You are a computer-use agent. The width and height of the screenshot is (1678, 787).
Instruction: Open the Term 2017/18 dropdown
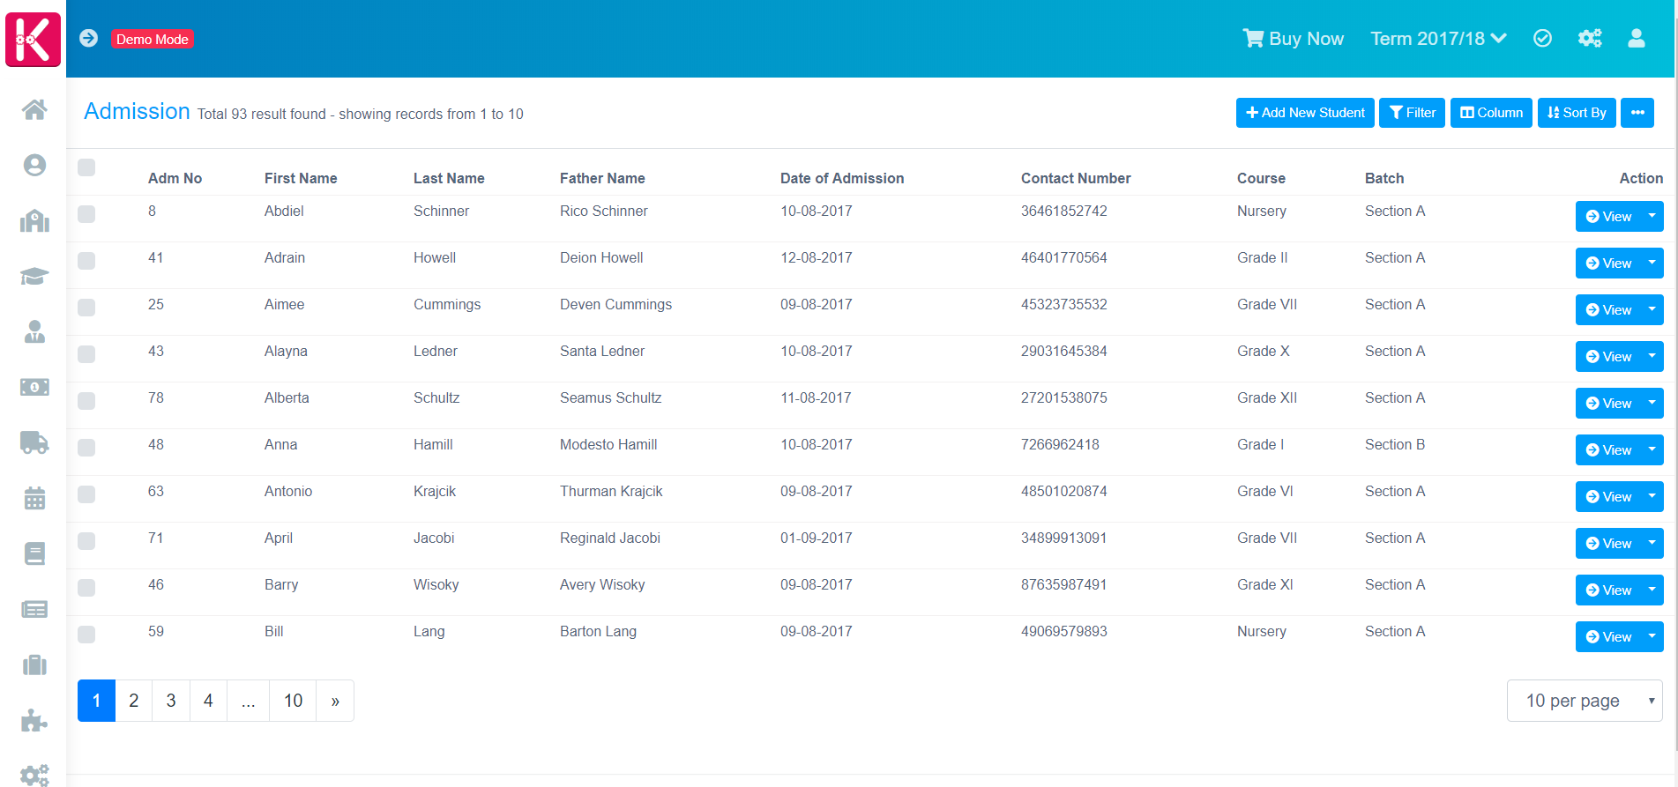[x=1437, y=39]
